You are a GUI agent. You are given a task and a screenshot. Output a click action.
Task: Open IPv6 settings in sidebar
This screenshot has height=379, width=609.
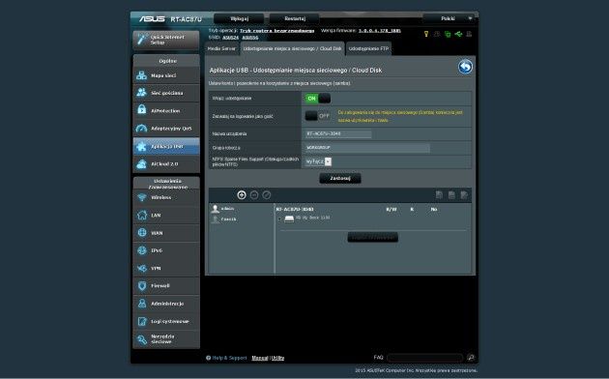click(166, 250)
